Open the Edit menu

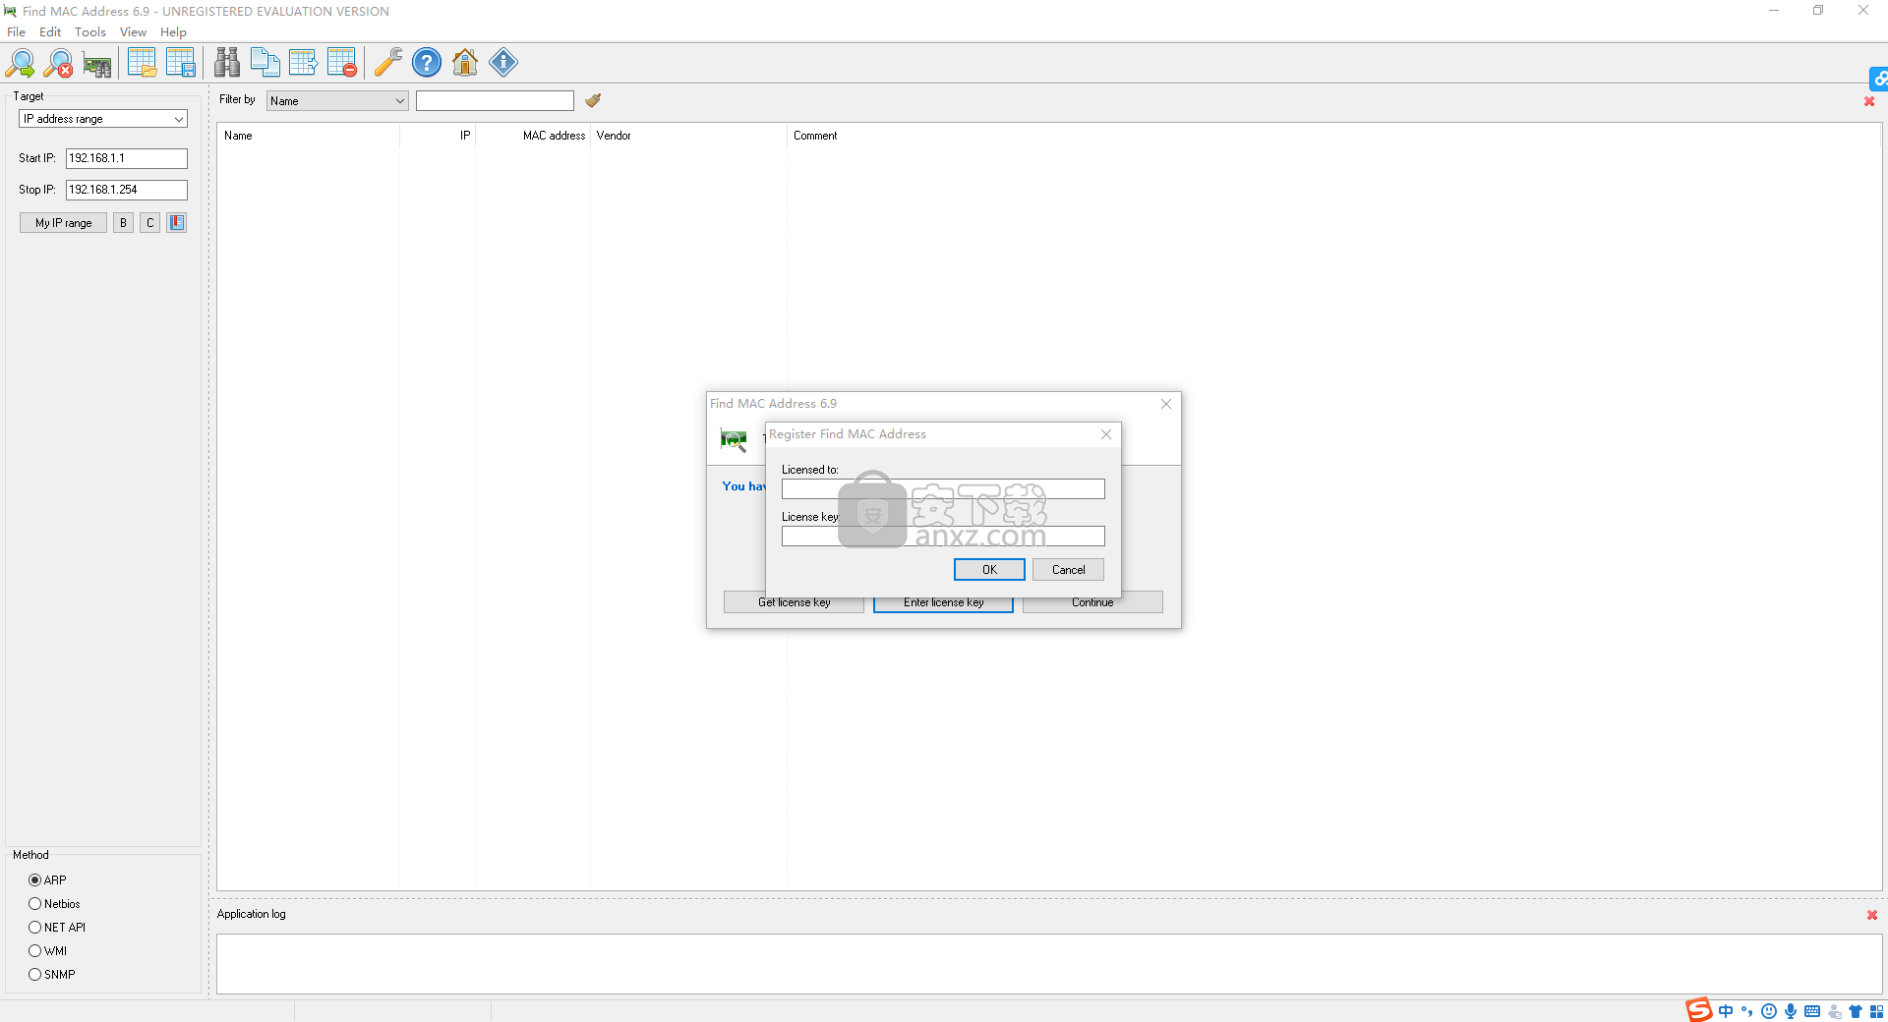pyautogui.click(x=50, y=32)
